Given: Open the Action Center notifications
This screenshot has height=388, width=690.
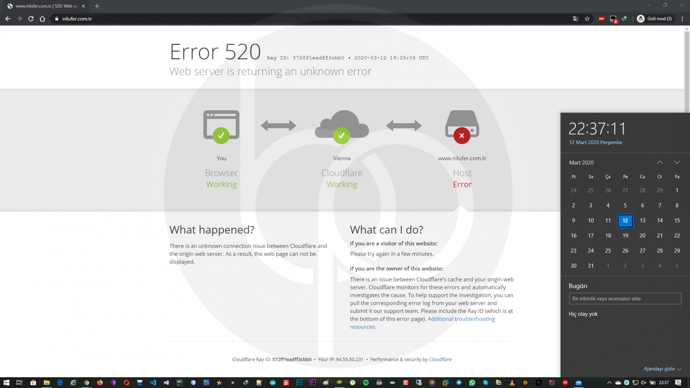Looking at the screenshot, I should pyautogui.click(x=678, y=383).
